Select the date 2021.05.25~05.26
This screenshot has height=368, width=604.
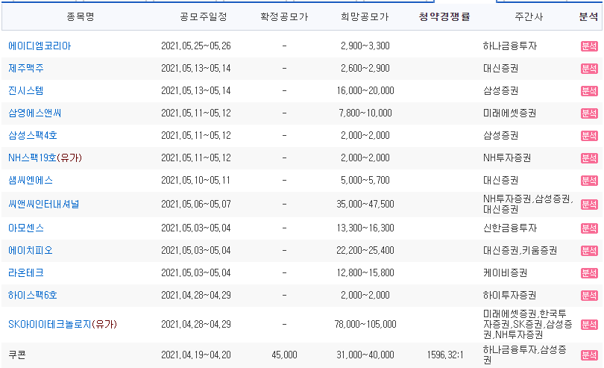[x=195, y=46]
